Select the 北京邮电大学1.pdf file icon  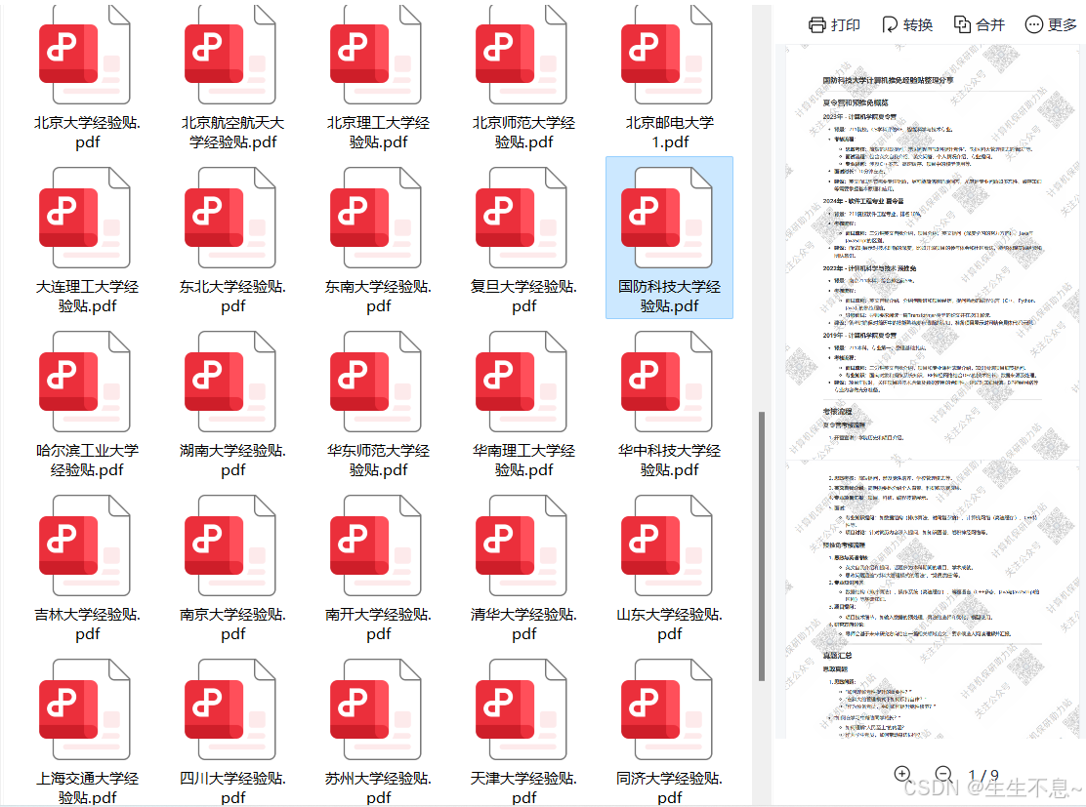(666, 55)
